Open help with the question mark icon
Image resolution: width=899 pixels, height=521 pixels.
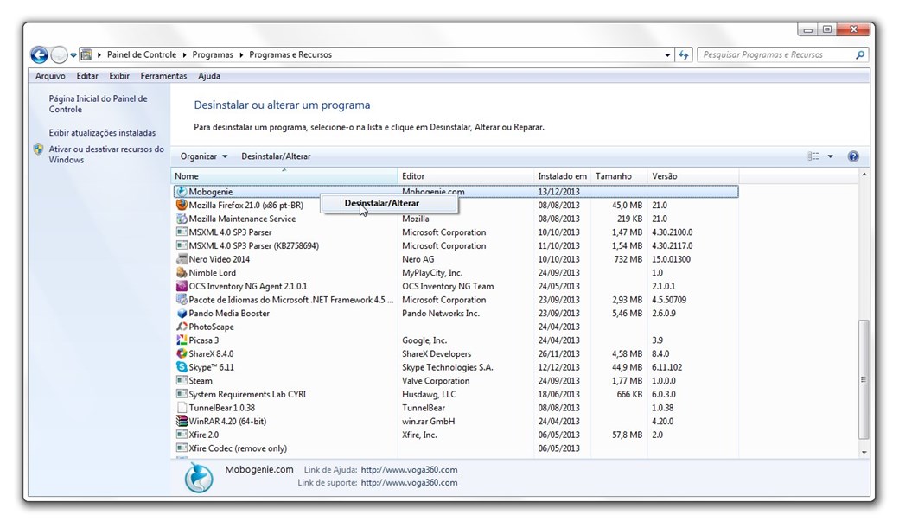coord(853,156)
